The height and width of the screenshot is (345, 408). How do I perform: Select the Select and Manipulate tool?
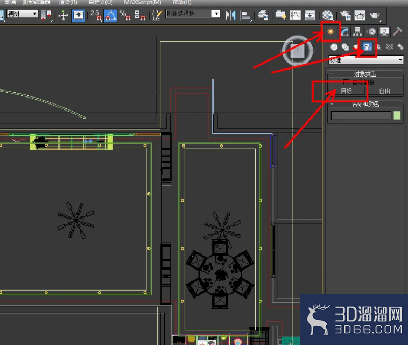click(x=63, y=16)
